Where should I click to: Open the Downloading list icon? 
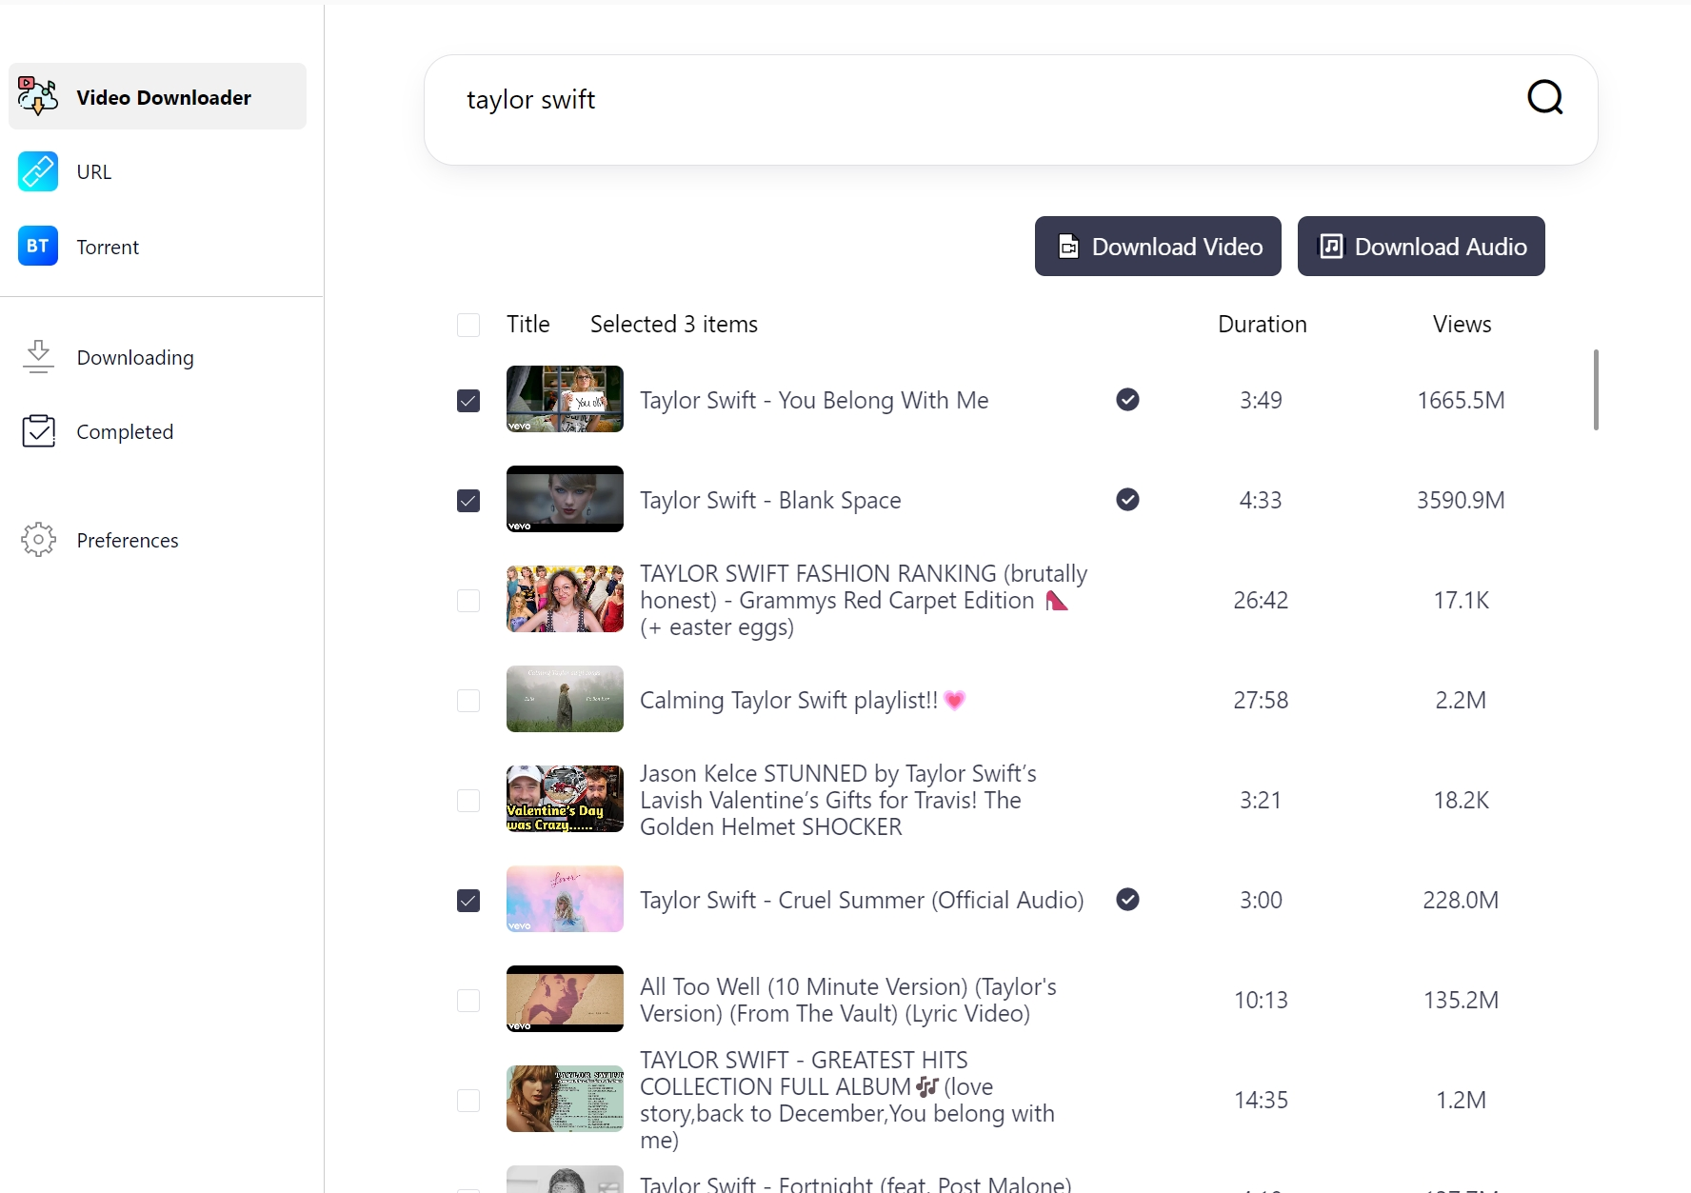[38, 357]
